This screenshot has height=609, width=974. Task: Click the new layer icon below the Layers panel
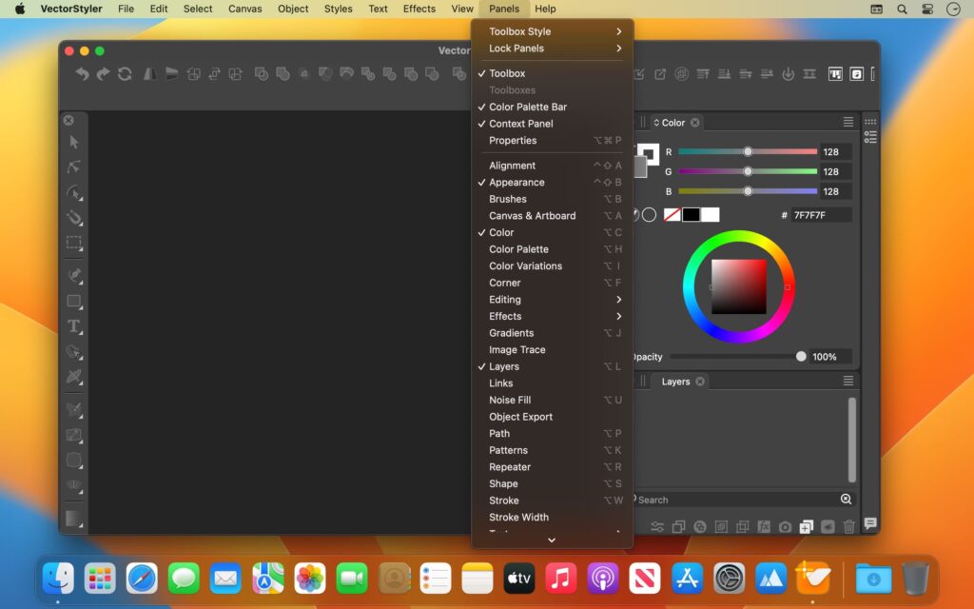coord(805,525)
